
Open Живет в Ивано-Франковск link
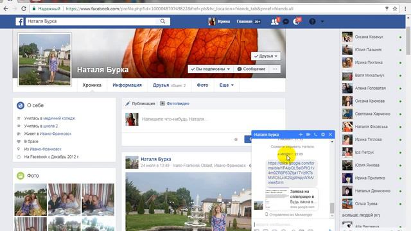[x=56, y=133]
